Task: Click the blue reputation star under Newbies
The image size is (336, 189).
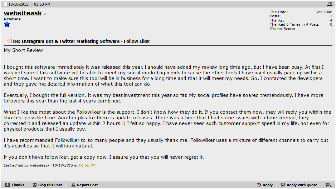Action: (x=7, y=24)
